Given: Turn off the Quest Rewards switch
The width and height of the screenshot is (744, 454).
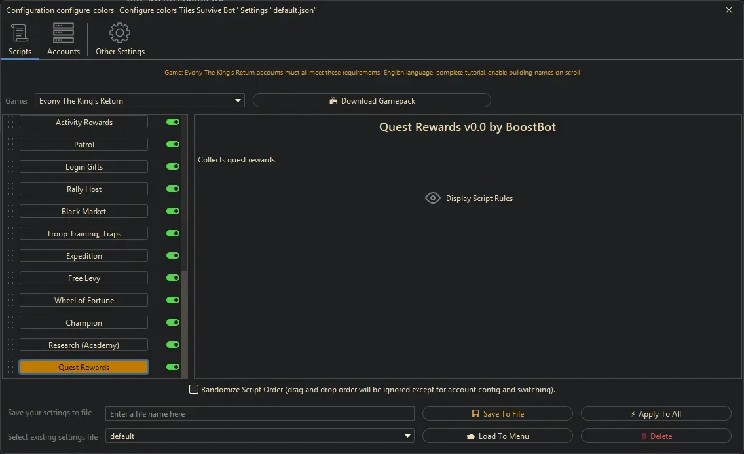Looking at the screenshot, I should 172,367.
